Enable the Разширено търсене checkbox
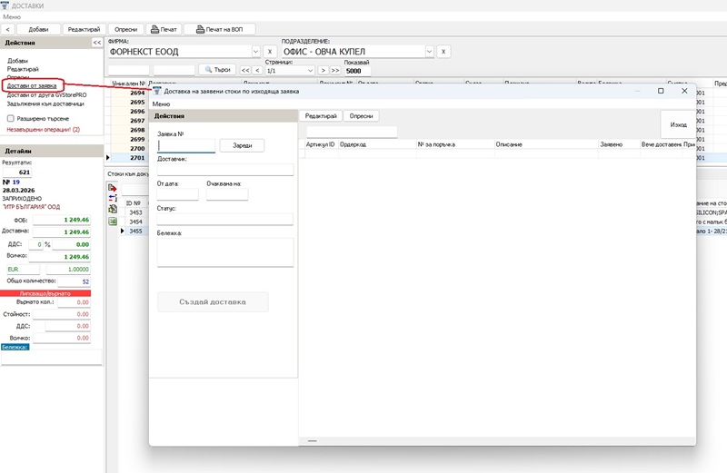The height and width of the screenshot is (473, 727). (11, 118)
